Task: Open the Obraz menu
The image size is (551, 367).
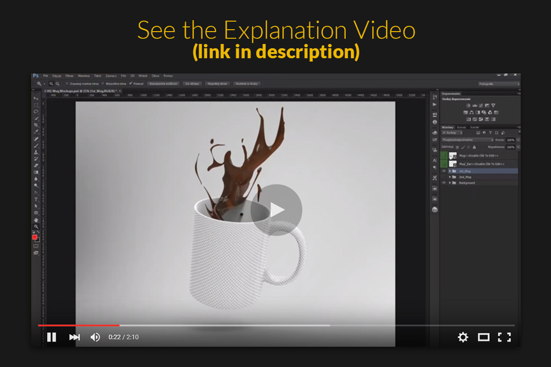Action: [69, 76]
